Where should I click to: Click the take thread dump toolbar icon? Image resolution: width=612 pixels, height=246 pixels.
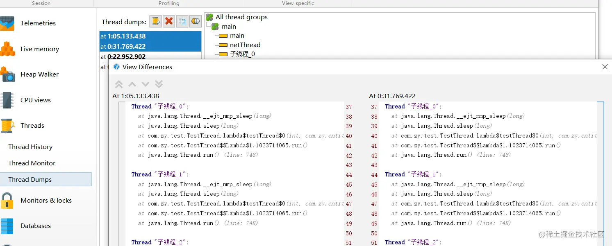[155, 21]
